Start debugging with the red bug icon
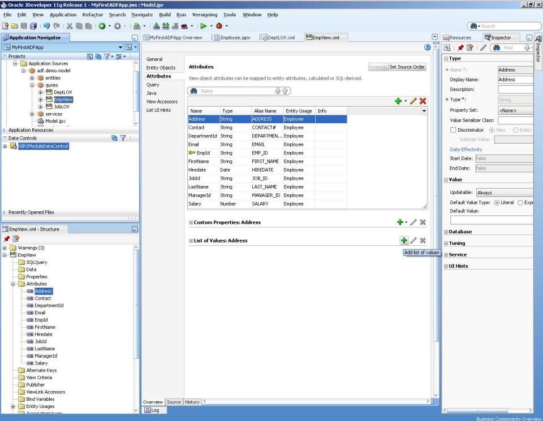 point(218,25)
